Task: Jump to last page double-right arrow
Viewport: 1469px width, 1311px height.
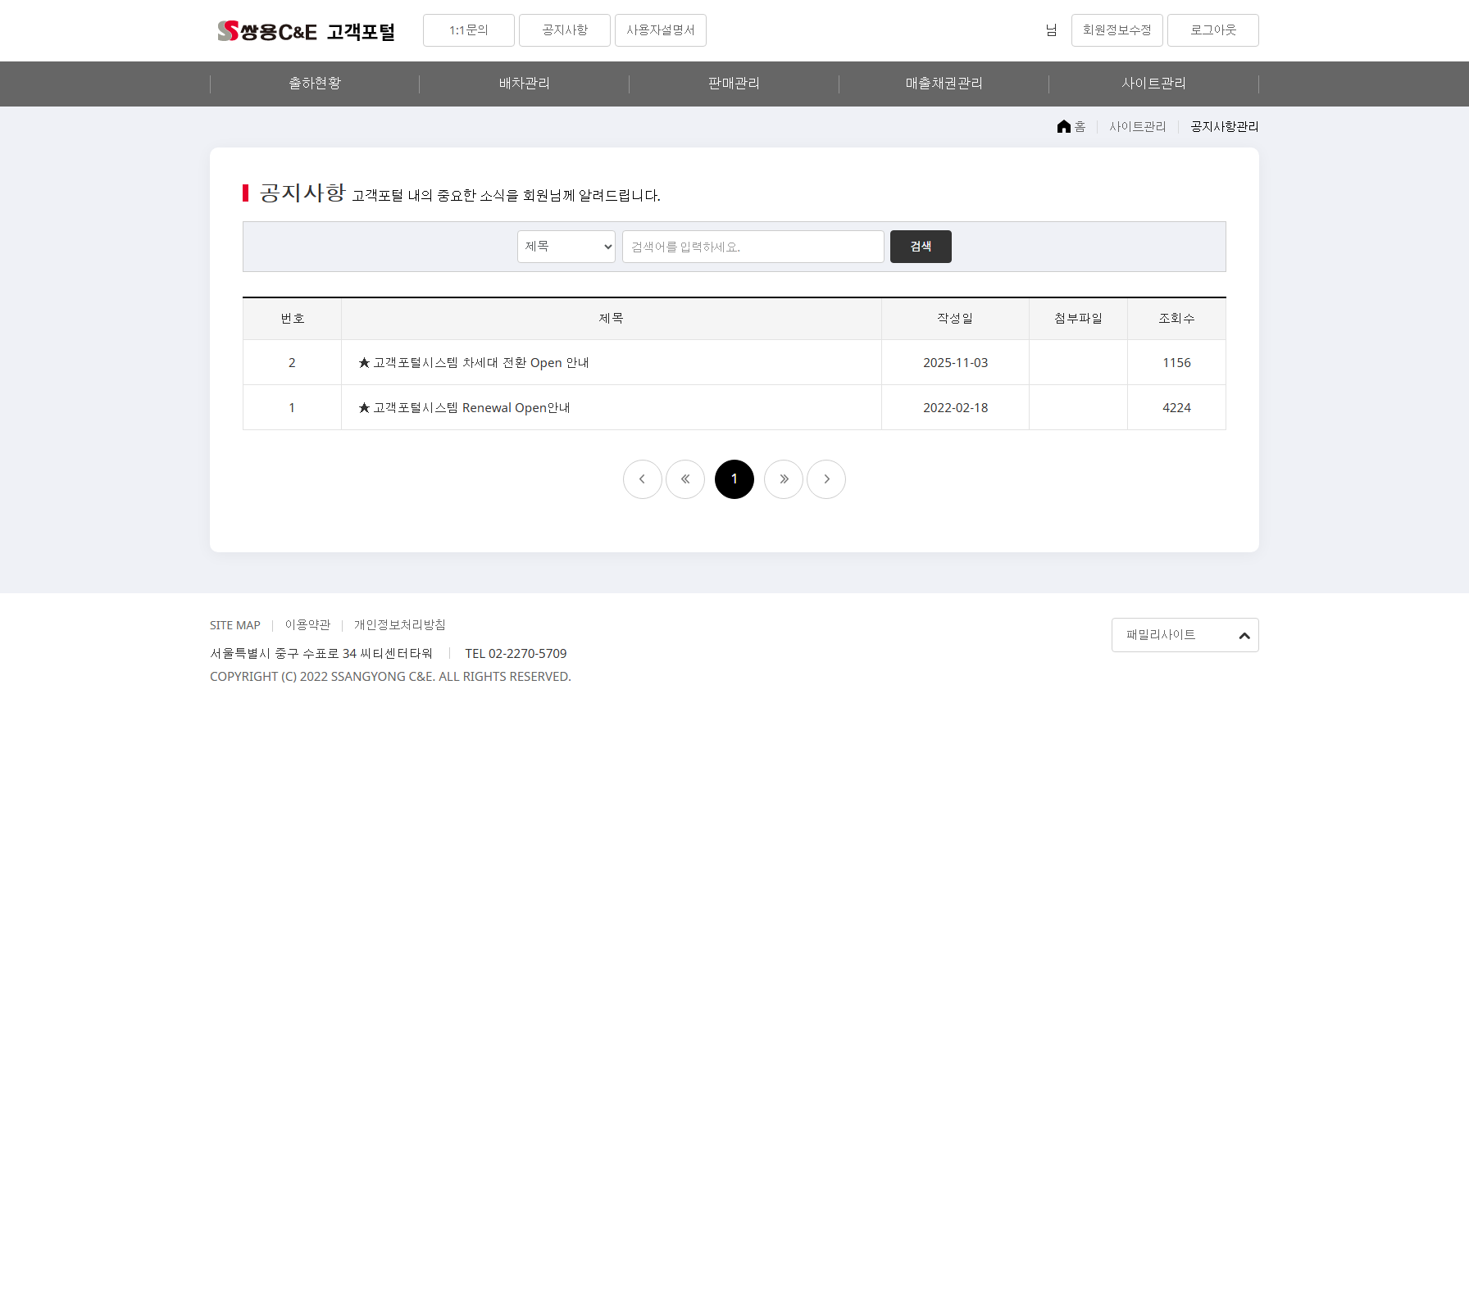Action: (x=784, y=479)
